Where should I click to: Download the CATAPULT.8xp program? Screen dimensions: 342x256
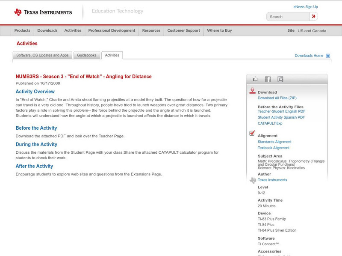269,123
